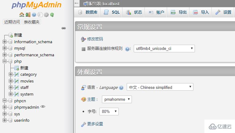Switch to the SQL tab
The width and height of the screenshot is (235, 133).
(111, 12)
